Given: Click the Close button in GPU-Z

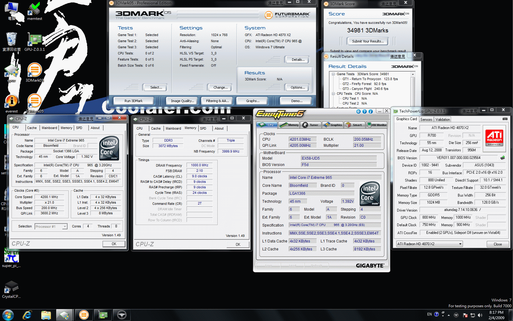Looking at the screenshot, I should click(497, 244).
